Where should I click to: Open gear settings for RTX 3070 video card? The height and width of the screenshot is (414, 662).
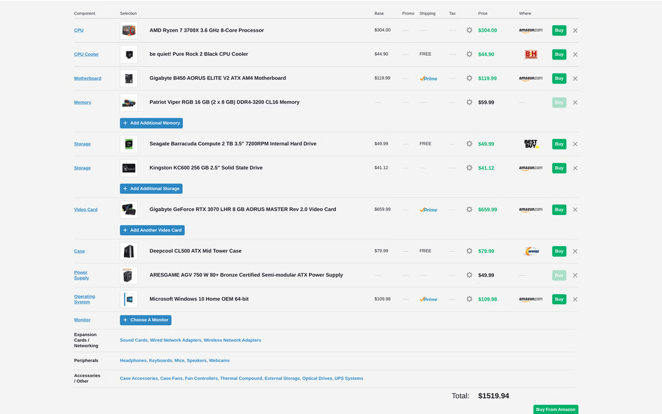click(x=469, y=209)
